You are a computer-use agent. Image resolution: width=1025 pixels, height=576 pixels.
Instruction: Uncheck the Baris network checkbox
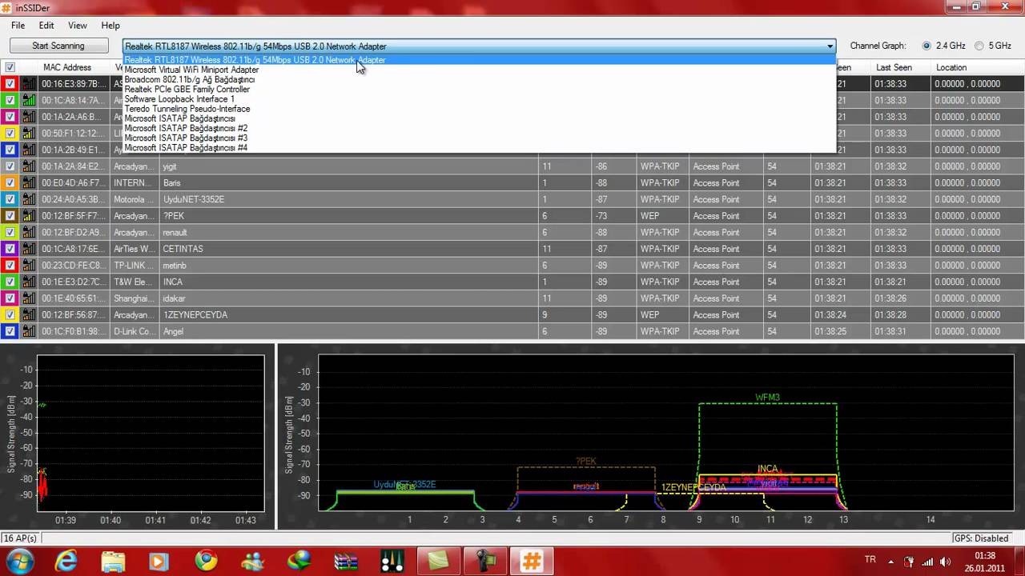tap(10, 183)
